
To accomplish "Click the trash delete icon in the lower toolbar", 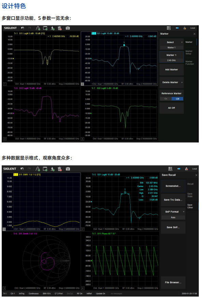I will click(x=60, y=169).
